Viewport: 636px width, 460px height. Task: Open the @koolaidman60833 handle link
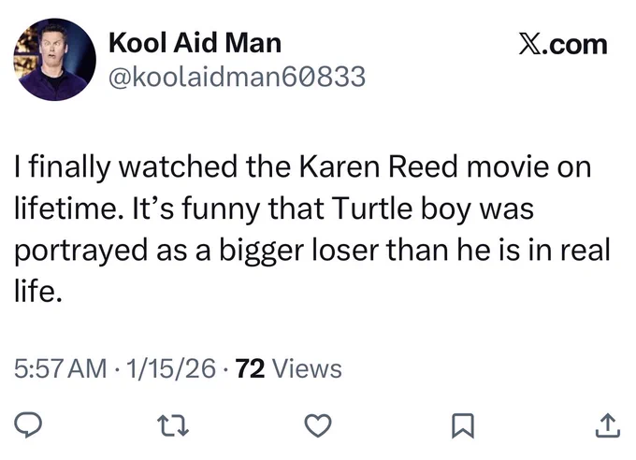(x=238, y=77)
